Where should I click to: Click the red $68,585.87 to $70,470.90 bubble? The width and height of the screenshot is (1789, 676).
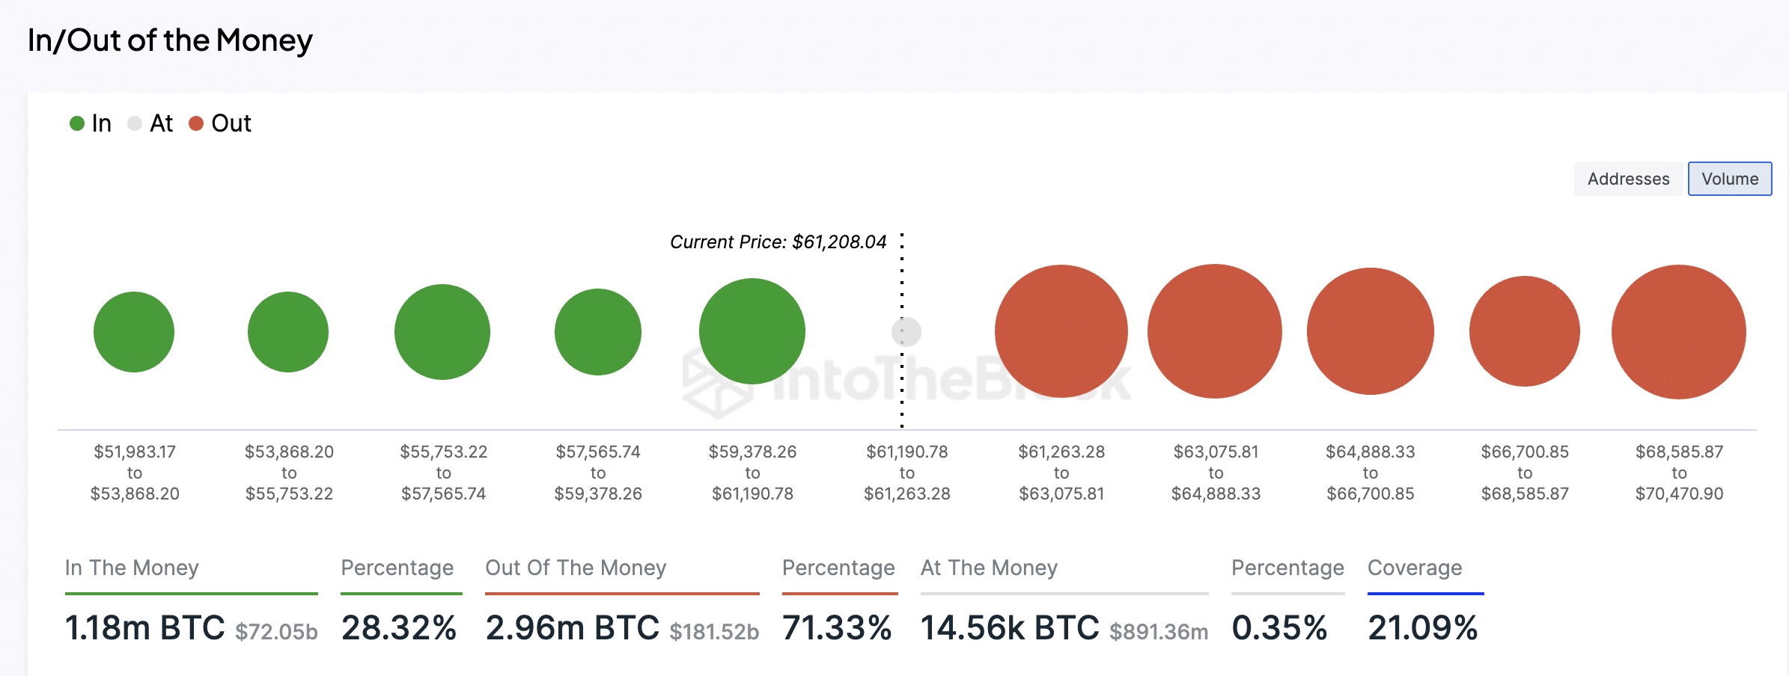coord(1678,332)
